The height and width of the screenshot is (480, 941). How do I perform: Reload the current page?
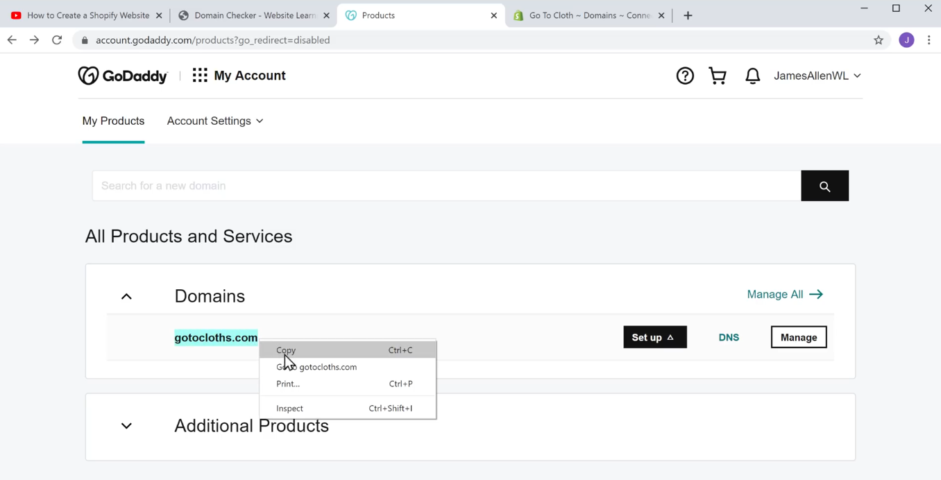[x=57, y=40]
